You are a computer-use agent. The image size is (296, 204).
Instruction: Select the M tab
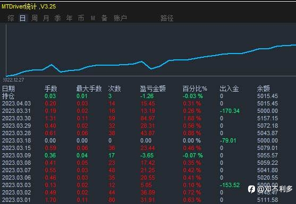pos(92,18)
